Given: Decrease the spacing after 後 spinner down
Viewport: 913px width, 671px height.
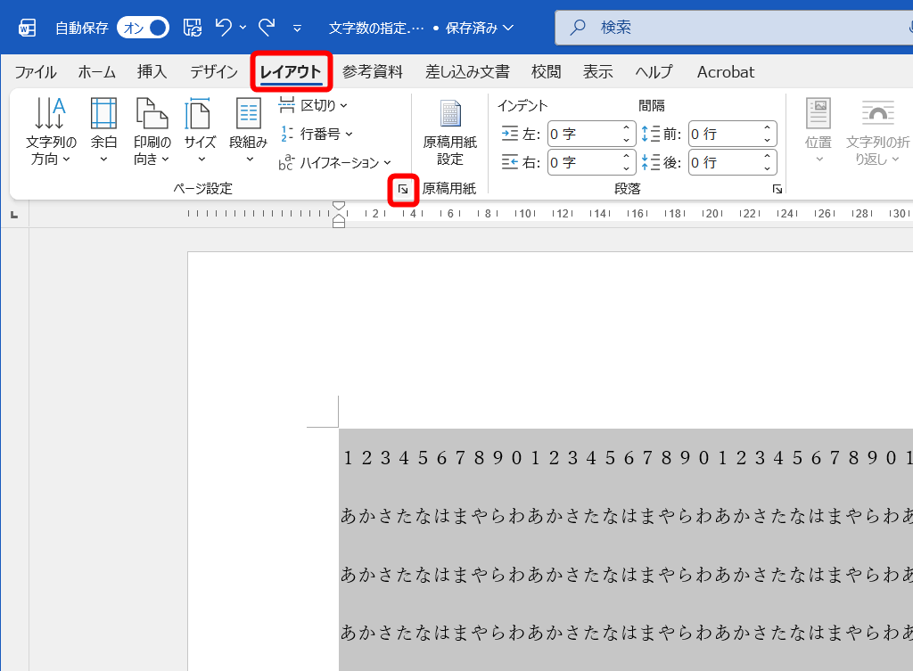Looking at the screenshot, I should click(768, 168).
